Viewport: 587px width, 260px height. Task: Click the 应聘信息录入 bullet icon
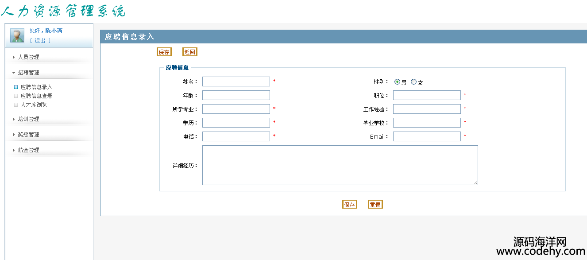click(x=16, y=87)
